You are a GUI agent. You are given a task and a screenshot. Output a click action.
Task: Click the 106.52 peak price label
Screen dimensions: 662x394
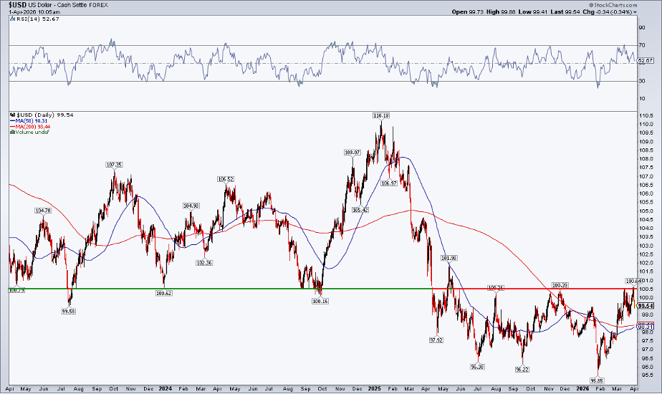226,179
